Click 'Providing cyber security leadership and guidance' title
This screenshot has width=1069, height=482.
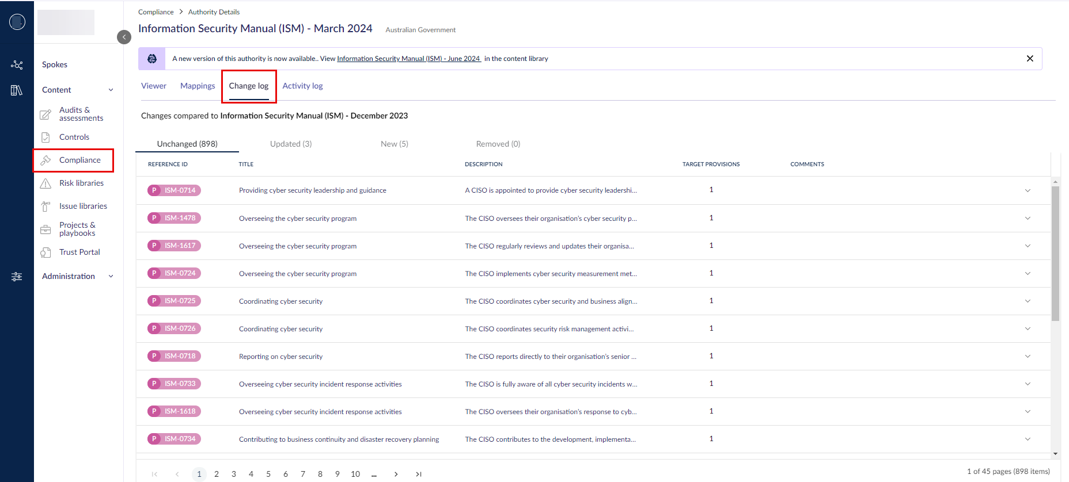pyautogui.click(x=313, y=190)
